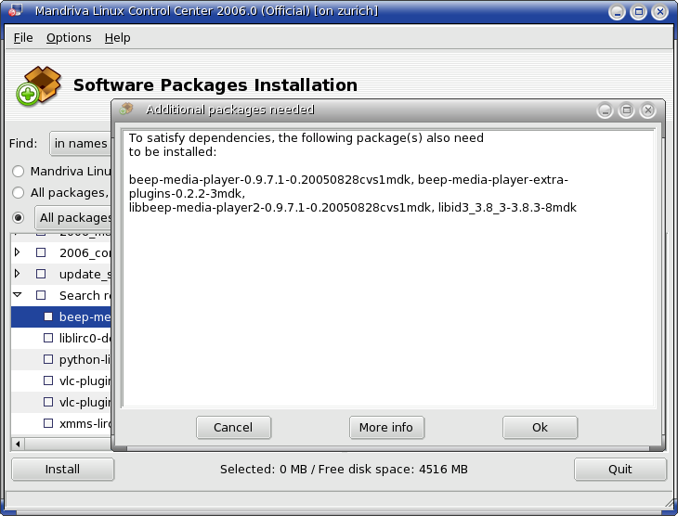Click the Install button
The width and height of the screenshot is (678, 516).
tap(63, 470)
